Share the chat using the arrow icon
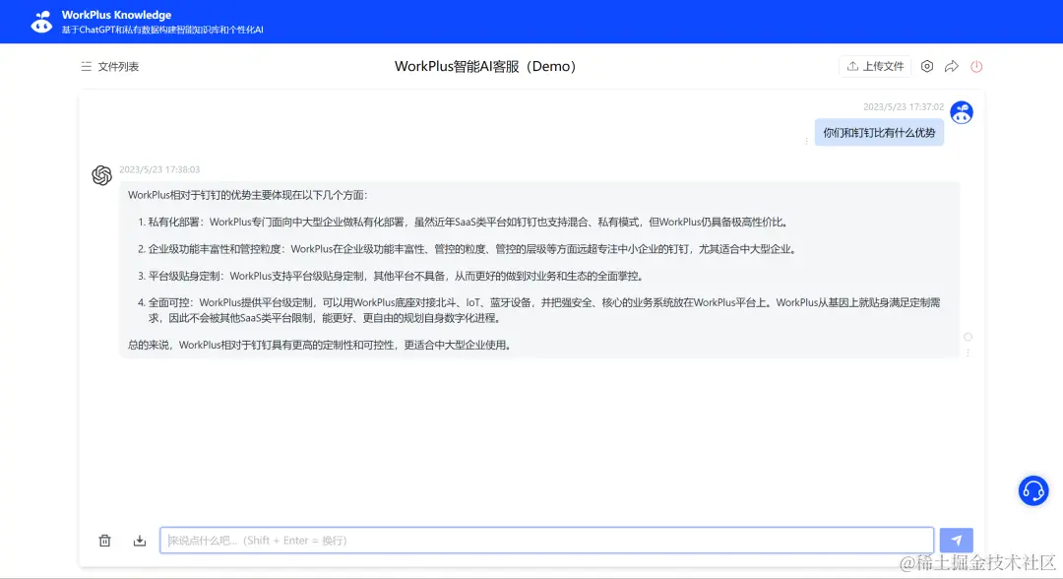The width and height of the screenshot is (1063, 579). [951, 66]
